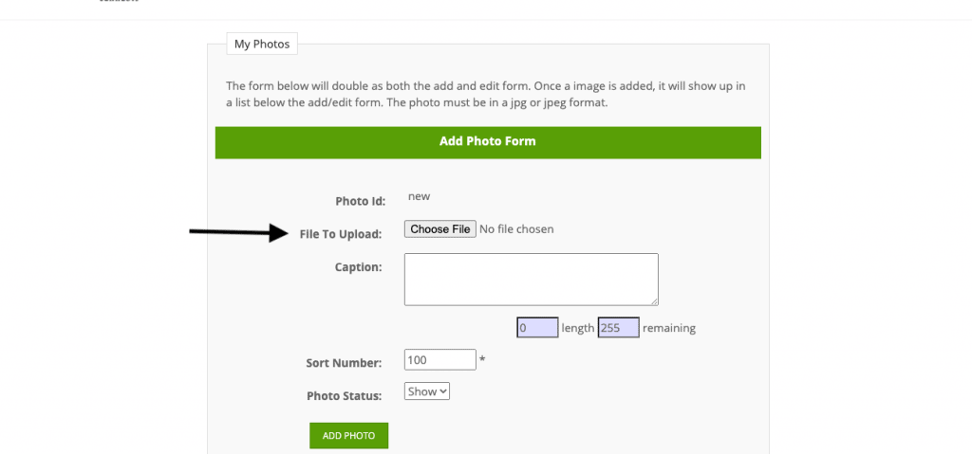Click the Caption textarea resize handle corner
Screen dimensions: 972x454
(654, 301)
